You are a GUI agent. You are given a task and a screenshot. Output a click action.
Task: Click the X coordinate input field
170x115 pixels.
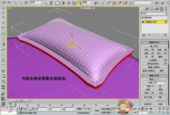tap(42, 109)
